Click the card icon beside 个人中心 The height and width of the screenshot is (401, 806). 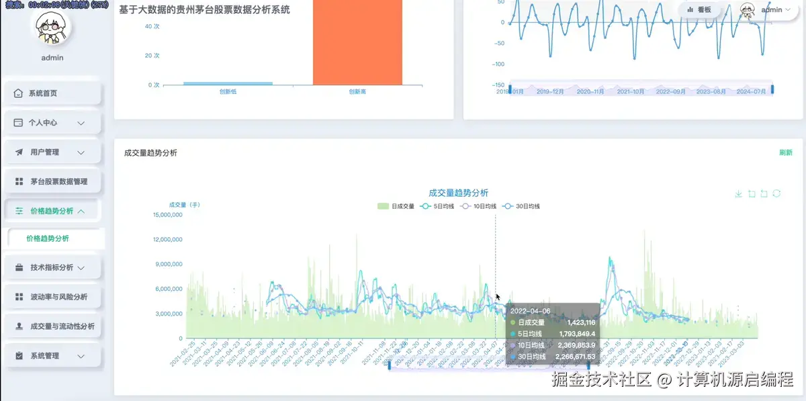(x=18, y=123)
